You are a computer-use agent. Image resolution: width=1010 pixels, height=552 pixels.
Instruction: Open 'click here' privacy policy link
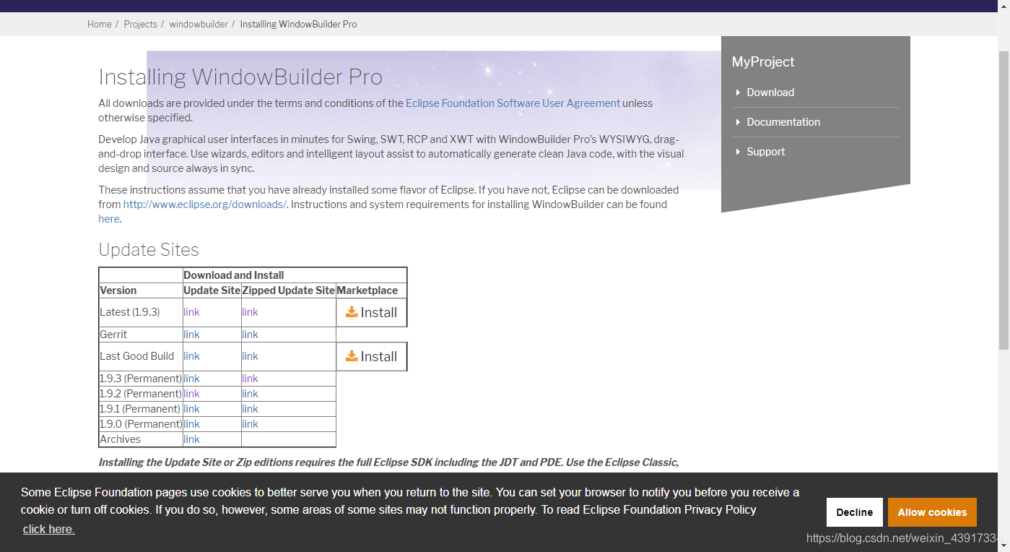[x=48, y=530]
